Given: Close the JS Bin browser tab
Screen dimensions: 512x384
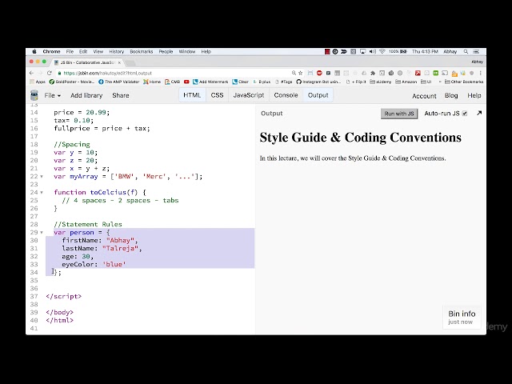Looking at the screenshot, I should pyautogui.click(x=119, y=62).
